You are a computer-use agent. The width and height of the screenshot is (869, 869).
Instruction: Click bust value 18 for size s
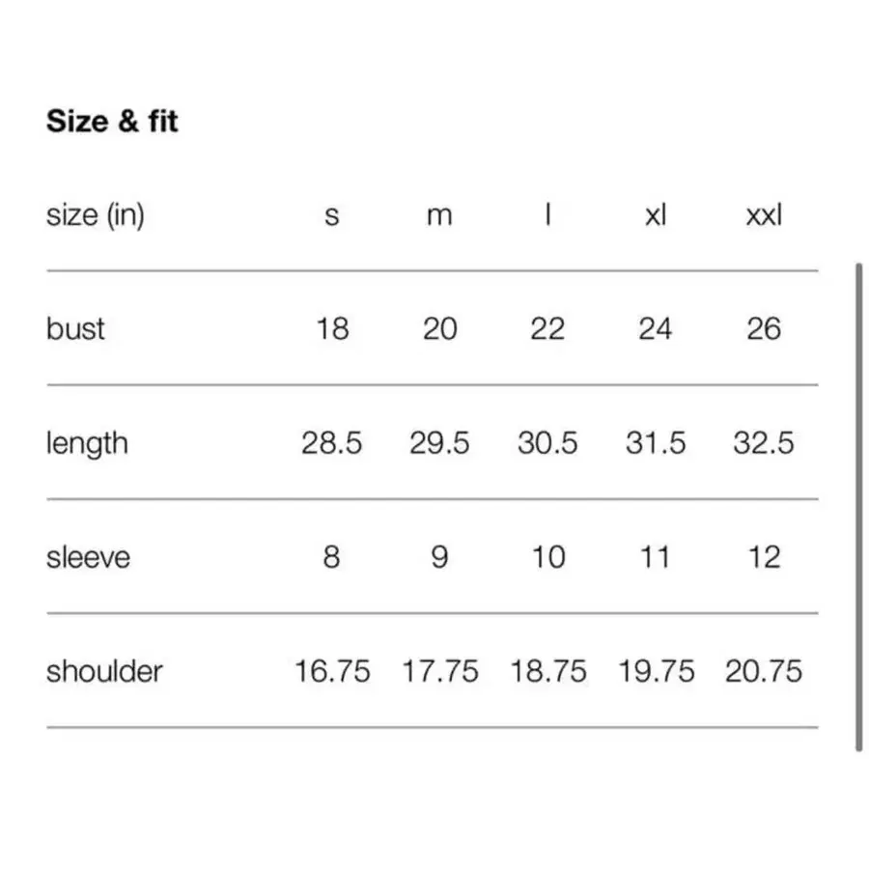click(331, 328)
